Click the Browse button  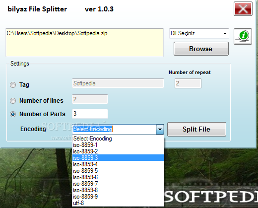(201, 49)
